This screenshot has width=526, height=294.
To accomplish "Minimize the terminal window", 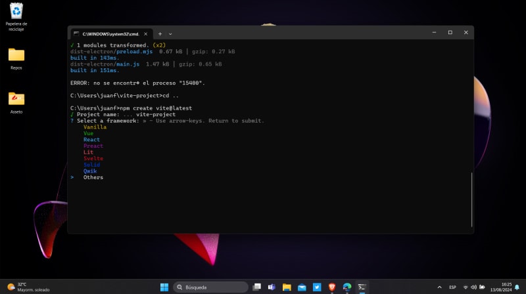I will [x=435, y=32].
